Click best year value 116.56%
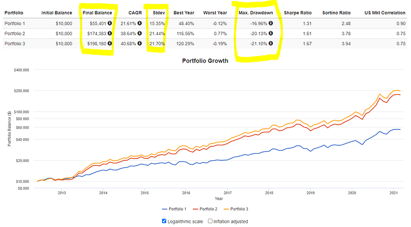Screen dimensions: 411x227 pos(185,33)
